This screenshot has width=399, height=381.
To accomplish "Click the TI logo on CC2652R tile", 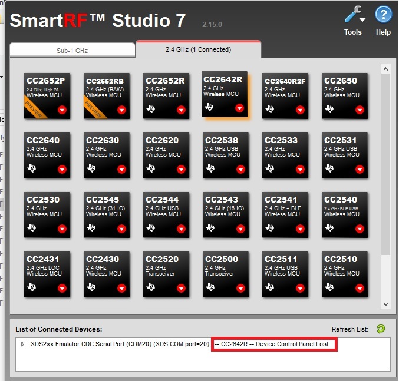I will tap(151, 109).
